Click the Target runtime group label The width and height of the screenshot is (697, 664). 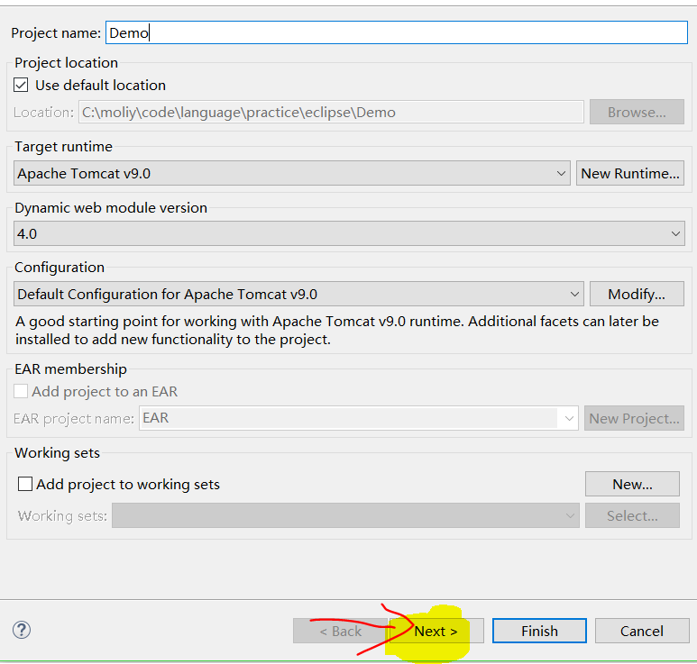[x=63, y=147]
